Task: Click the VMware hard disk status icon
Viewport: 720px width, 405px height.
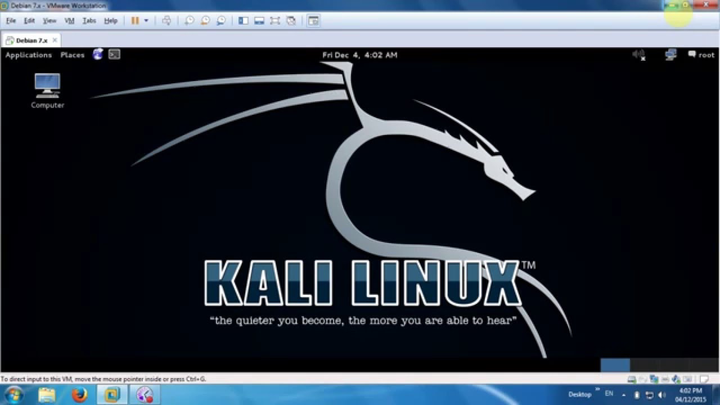Action: [632, 380]
